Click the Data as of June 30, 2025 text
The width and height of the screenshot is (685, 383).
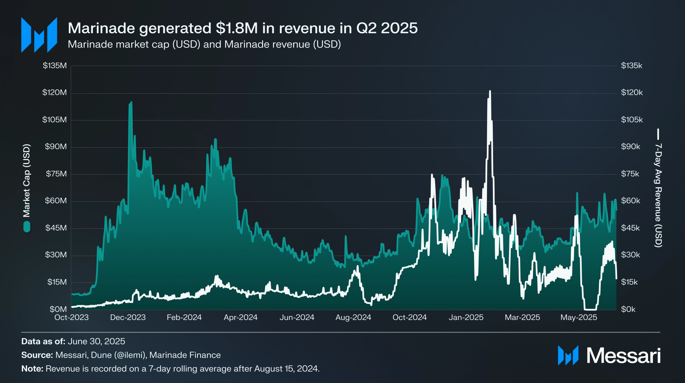click(73, 341)
